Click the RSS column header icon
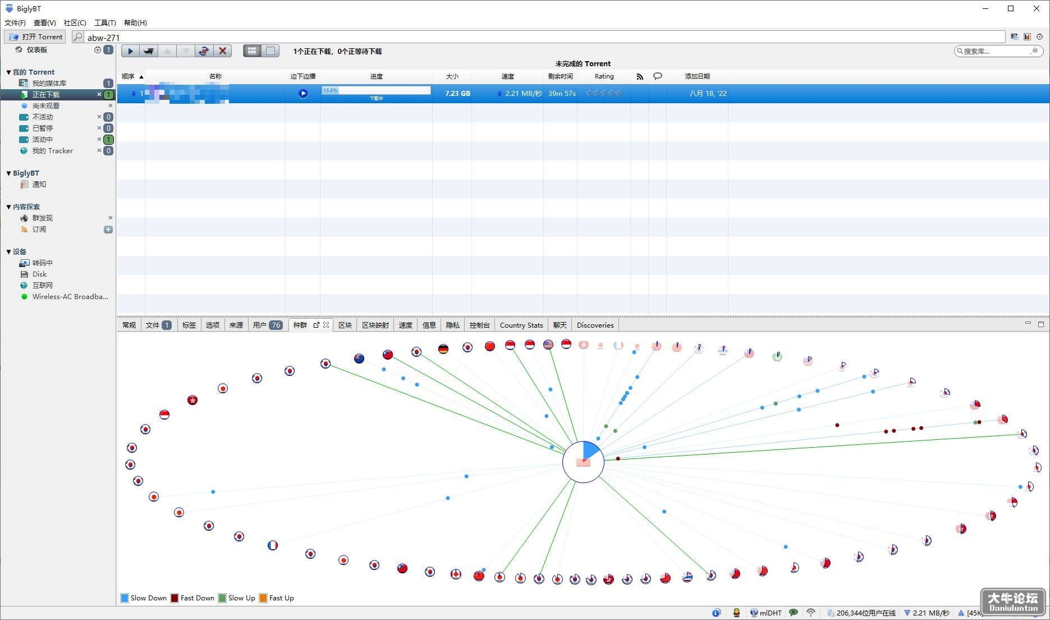 pyautogui.click(x=640, y=76)
